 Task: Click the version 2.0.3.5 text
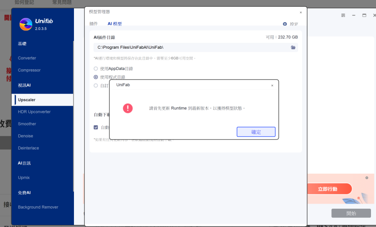click(41, 29)
